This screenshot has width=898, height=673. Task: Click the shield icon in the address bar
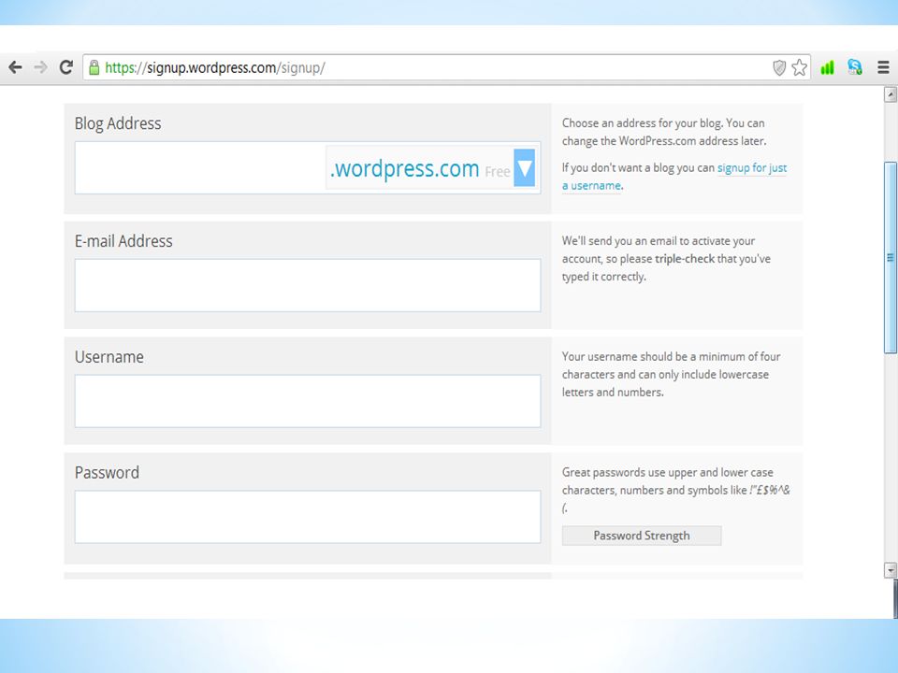coord(779,67)
